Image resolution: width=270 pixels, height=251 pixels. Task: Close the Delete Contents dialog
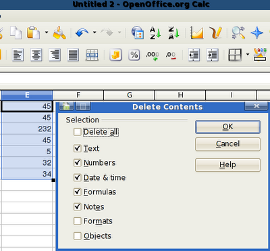[x=256, y=106]
